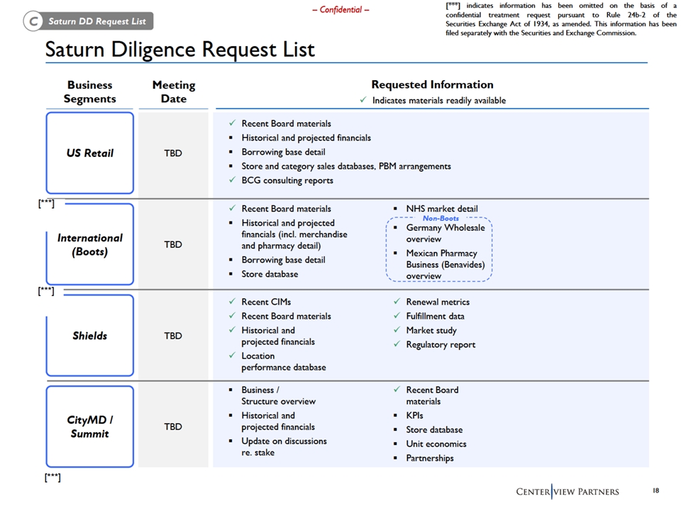This screenshot has height=511, width=681.
Task: Click 'Unit economics' item
Action: (x=436, y=444)
